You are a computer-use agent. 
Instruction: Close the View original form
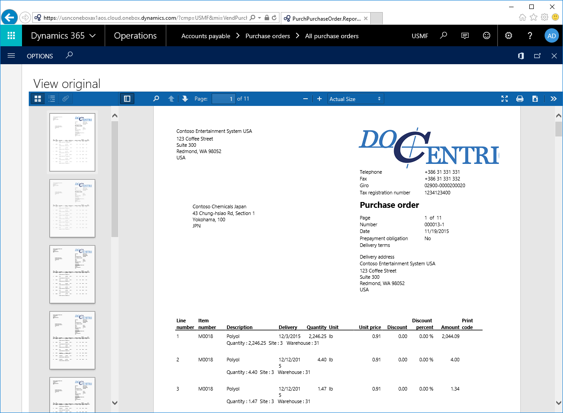pos(554,56)
